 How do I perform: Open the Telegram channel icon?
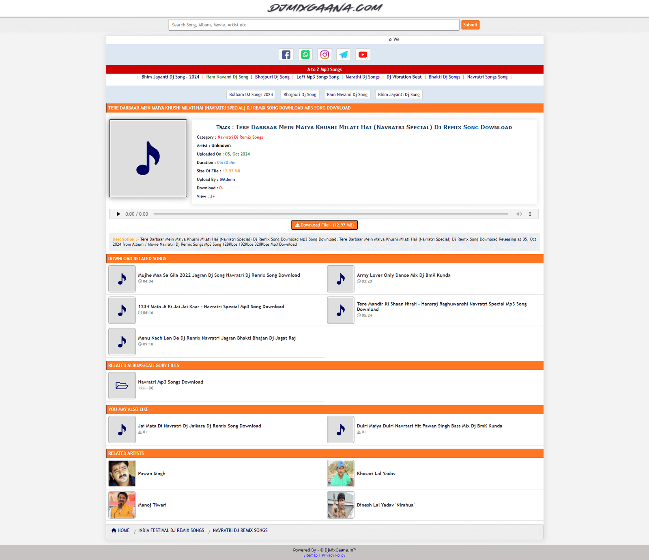pos(344,55)
